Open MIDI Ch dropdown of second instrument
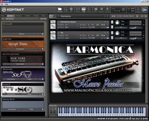 [x=77, y=38]
